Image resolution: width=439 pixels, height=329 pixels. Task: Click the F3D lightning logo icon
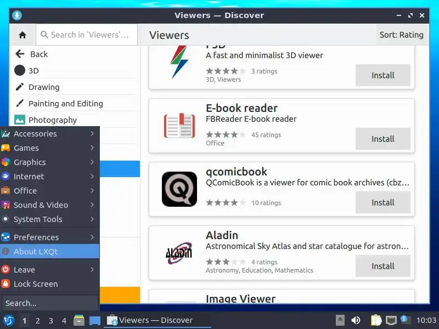(x=179, y=62)
